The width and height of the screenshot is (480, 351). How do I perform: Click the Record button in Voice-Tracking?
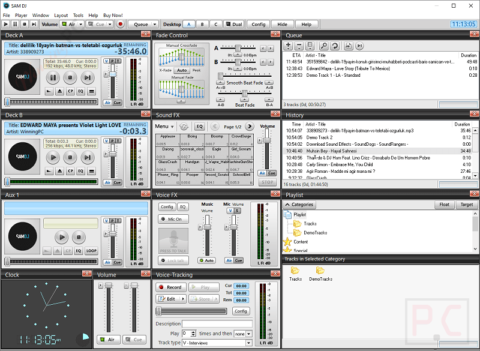coord(171,287)
